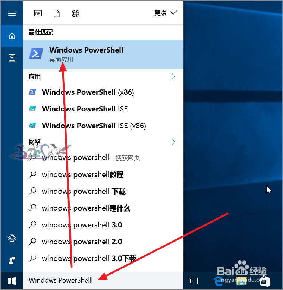Open the Feedback person icon in the sidebar

[x=12, y=261]
